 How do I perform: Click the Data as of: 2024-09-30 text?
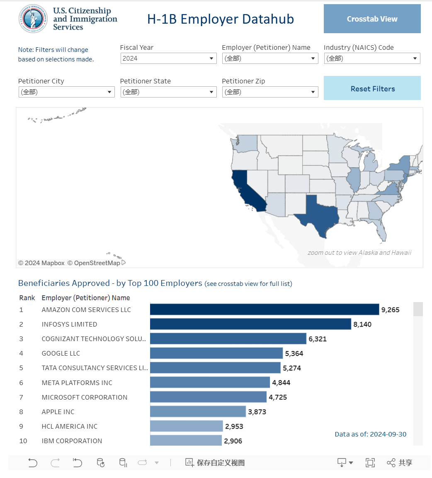click(x=371, y=434)
